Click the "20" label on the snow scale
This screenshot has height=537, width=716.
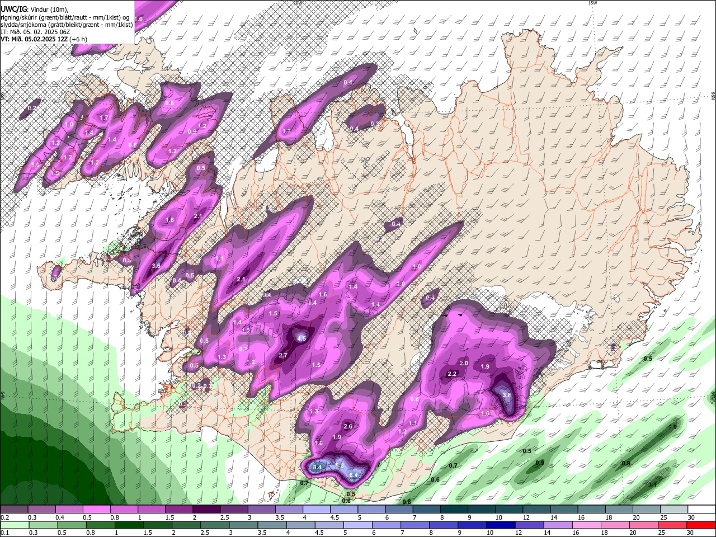click(636, 517)
